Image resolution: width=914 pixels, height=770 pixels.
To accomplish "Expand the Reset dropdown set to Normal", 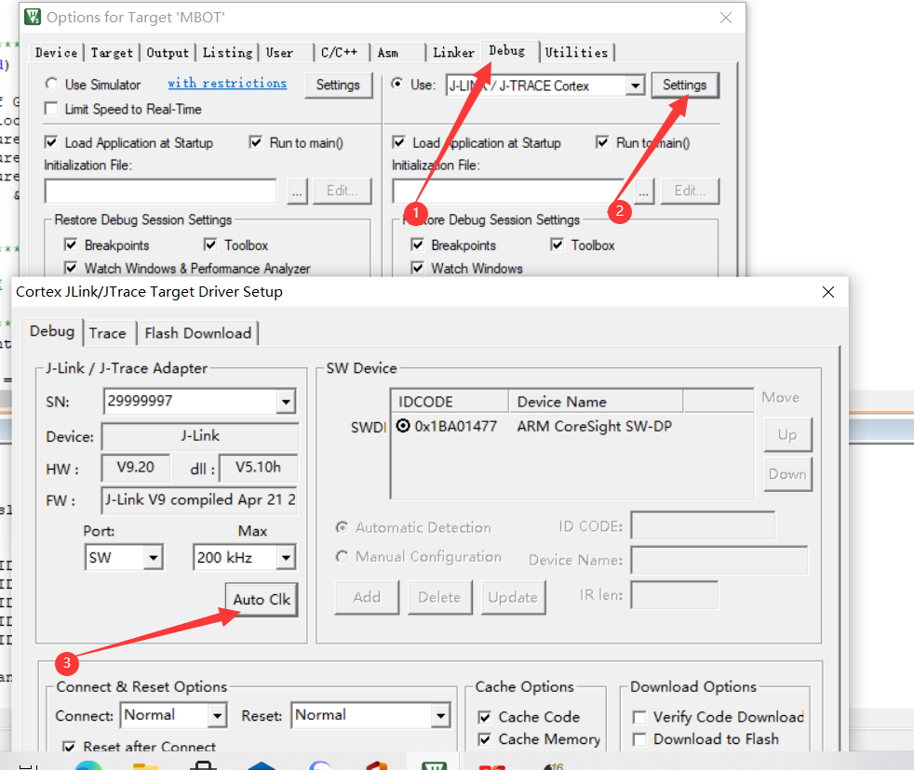I will [439, 715].
